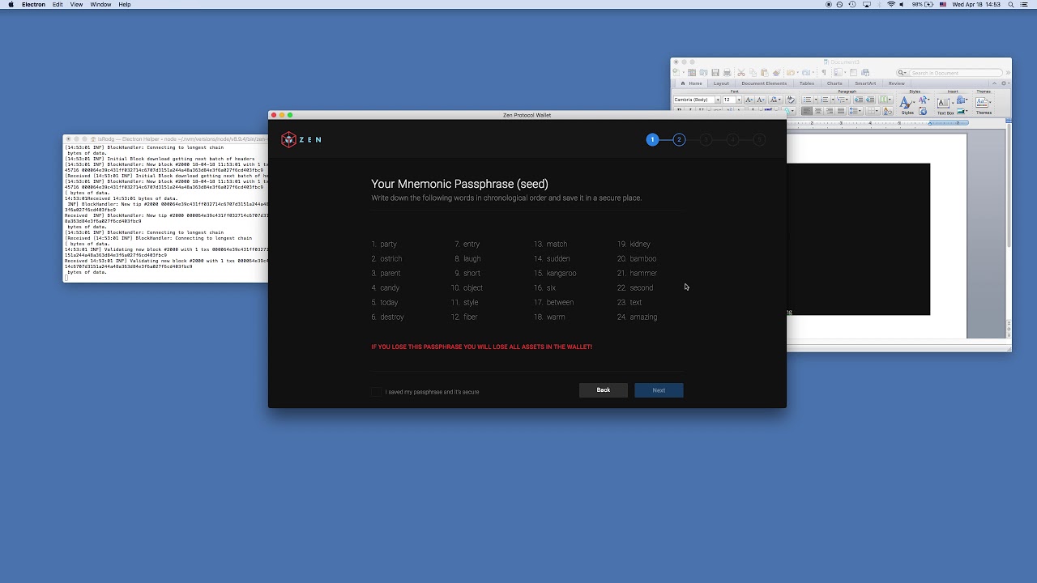Viewport: 1037px width, 583px height.
Task: Open the bulleted list style dropdown arrow
Action: 816,100
